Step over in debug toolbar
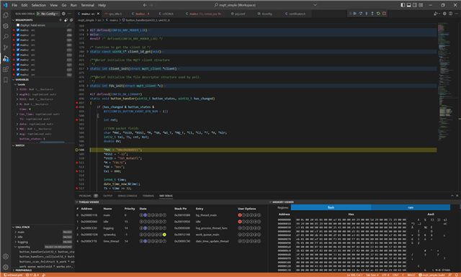Image resolution: width=461 pixels, height=277 pixels. point(361,14)
